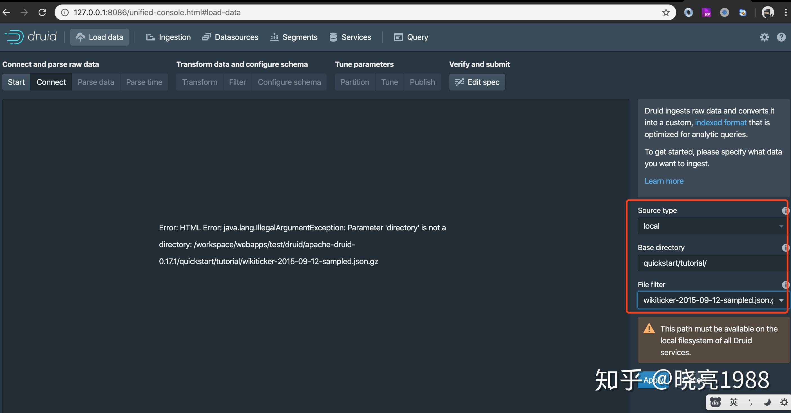
Task: Click the Base directory info icon
Action: [785, 248]
